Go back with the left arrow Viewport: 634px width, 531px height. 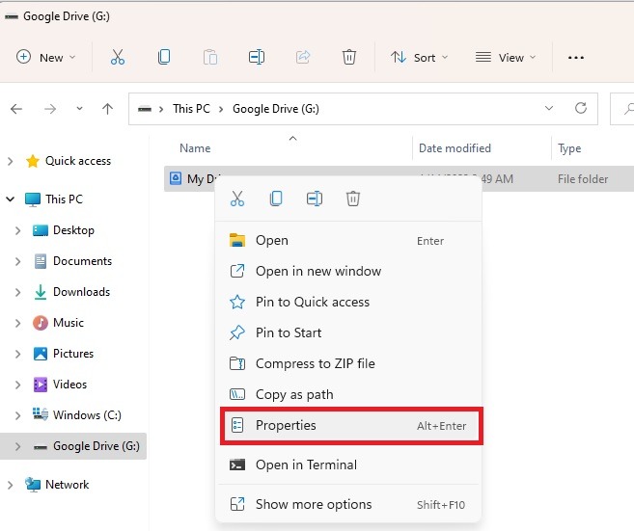[16, 109]
